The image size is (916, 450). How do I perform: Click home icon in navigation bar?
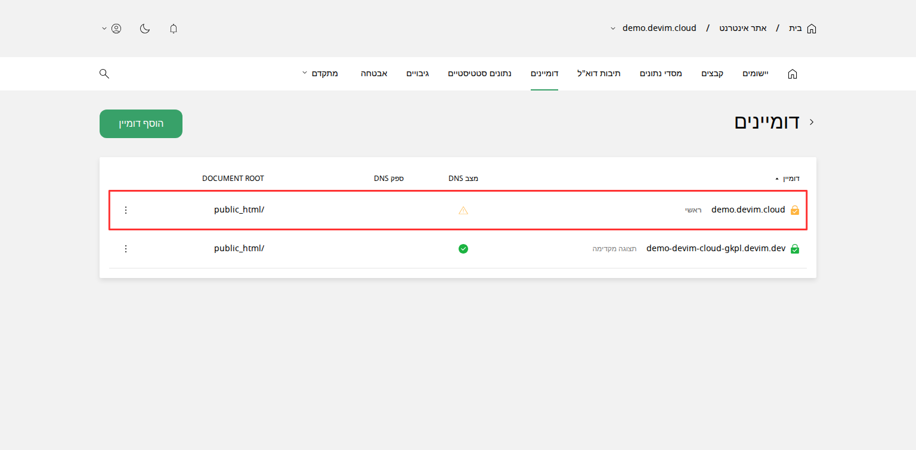(x=793, y=74)
